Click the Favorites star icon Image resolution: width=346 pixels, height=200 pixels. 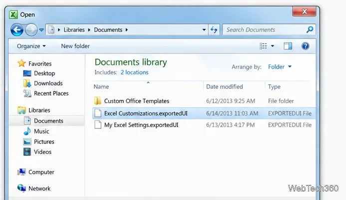click(21, 63)
